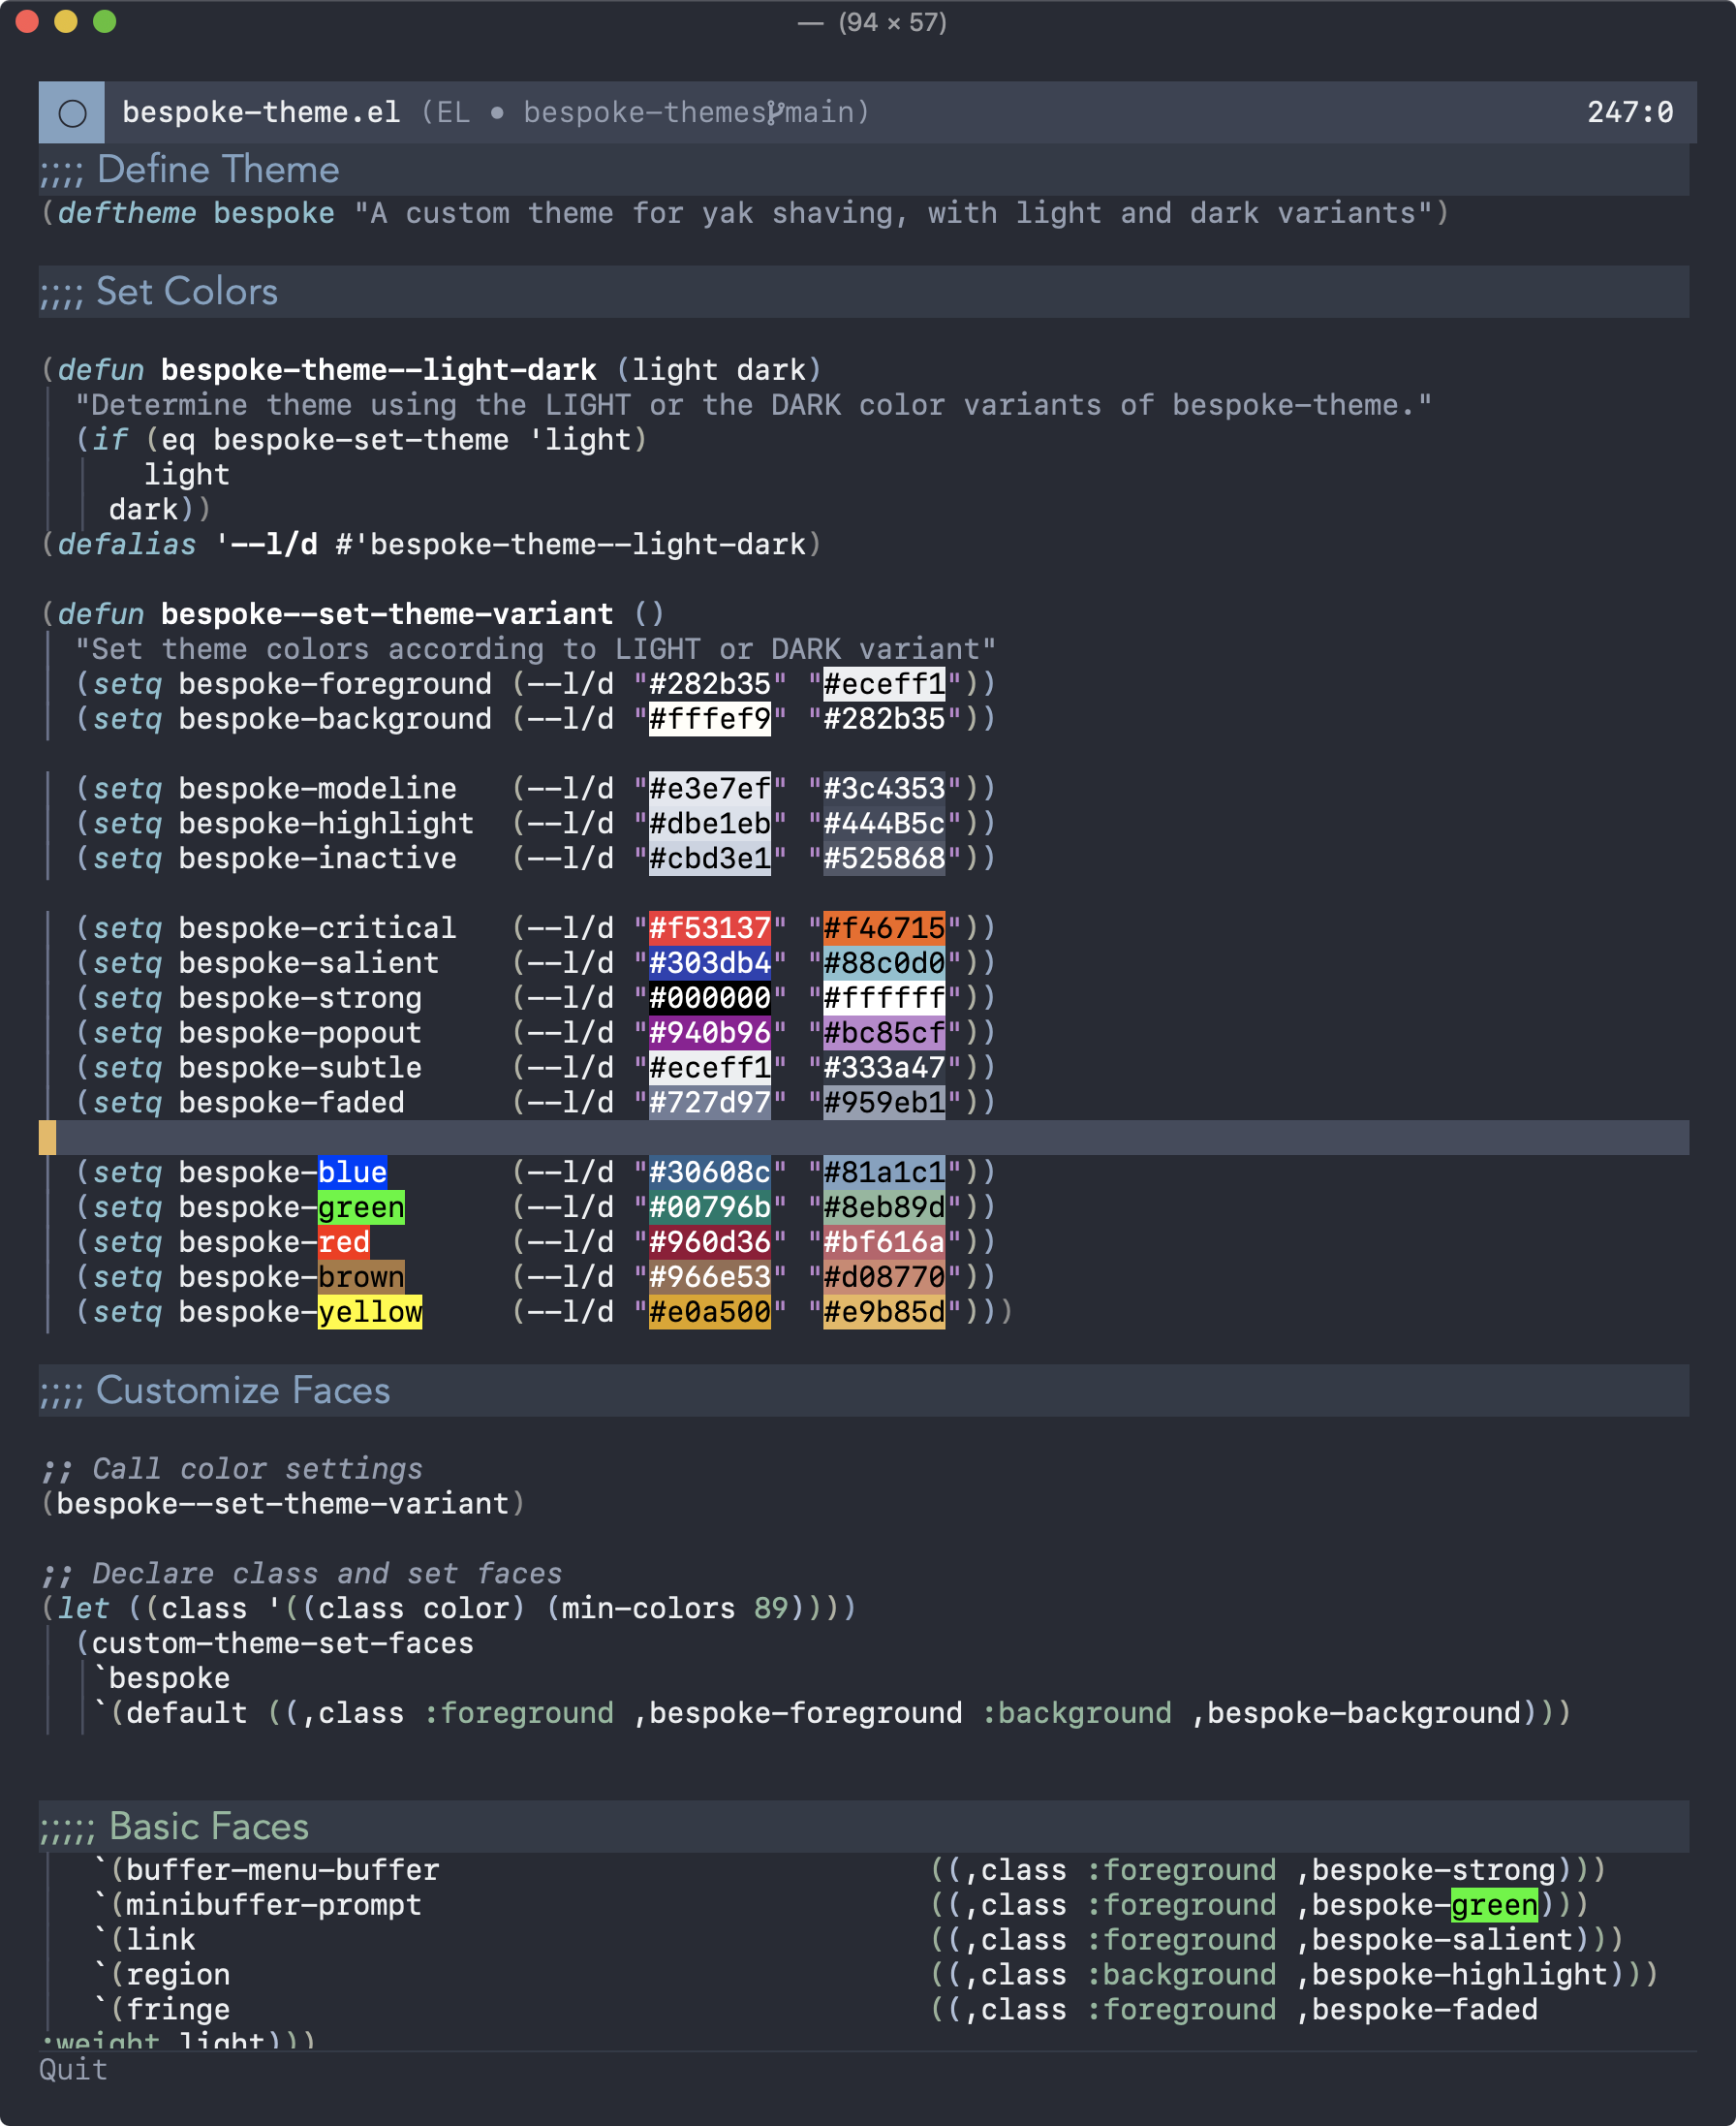The image size is (1736, 2126).
Task: Click the #e3e7ef modeline color swatch
Action: 710,789
